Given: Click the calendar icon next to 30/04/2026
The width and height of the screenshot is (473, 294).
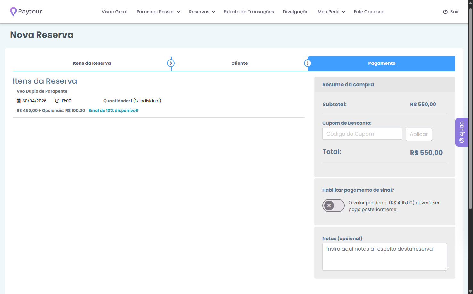Looking at the screenshot, I should click(x=19, y=101).
